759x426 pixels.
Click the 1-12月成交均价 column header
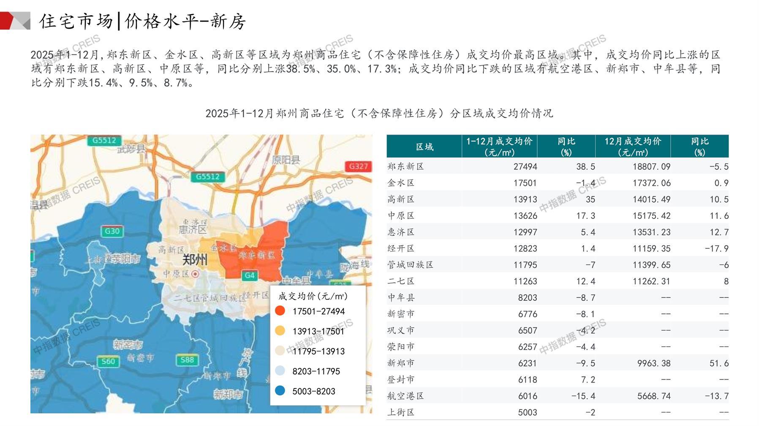(x=499, y=147)
